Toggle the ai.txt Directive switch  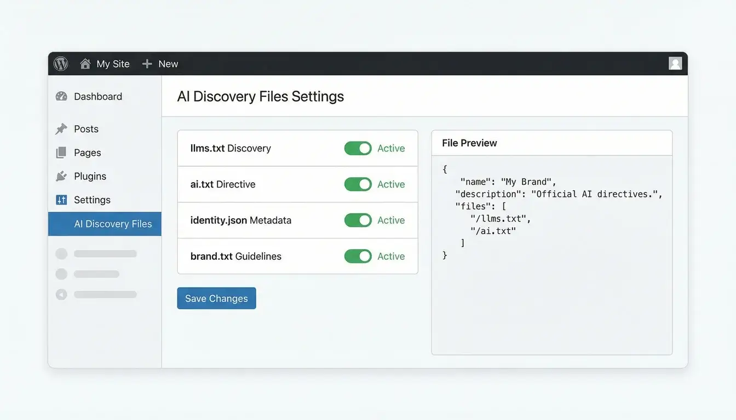click(x=358, y=184)
